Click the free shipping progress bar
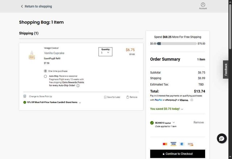The image size is (232, 159). click(x=177, y=43)
